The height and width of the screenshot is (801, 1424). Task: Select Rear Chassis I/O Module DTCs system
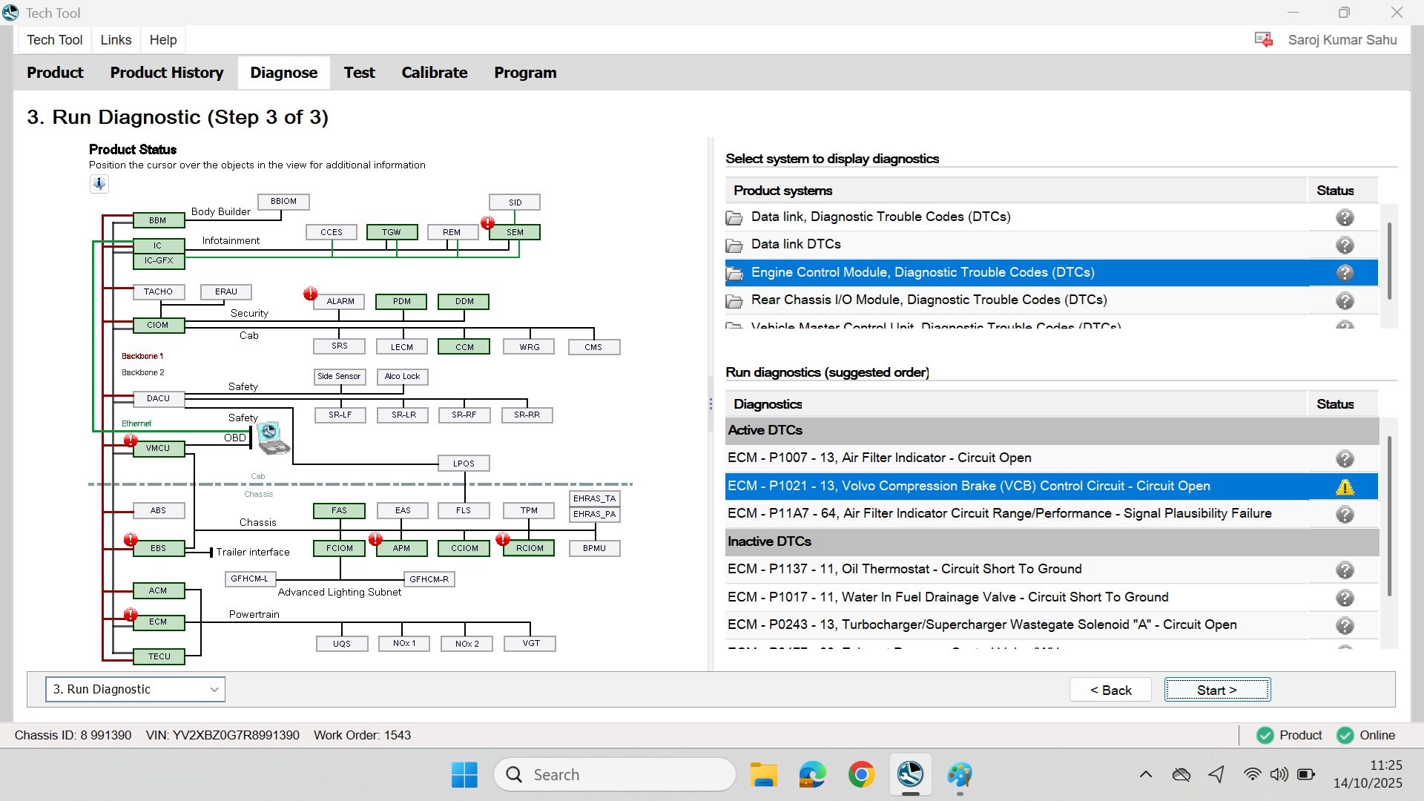click(x=929, y=300)
